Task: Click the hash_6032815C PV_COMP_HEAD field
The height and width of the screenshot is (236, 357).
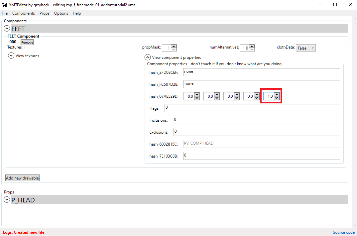Action: click(x=261, y=144)
